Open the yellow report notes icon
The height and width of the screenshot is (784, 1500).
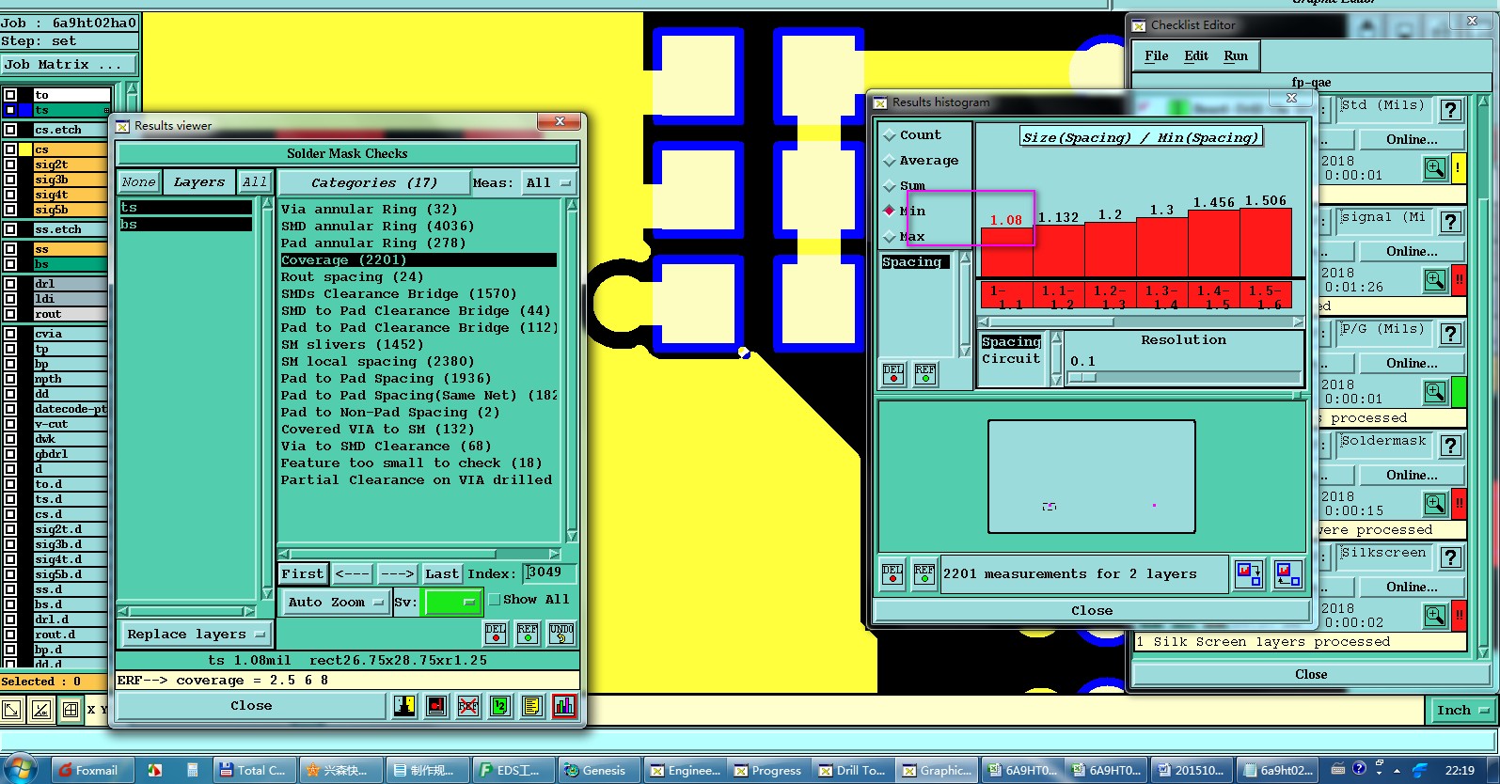532,705
